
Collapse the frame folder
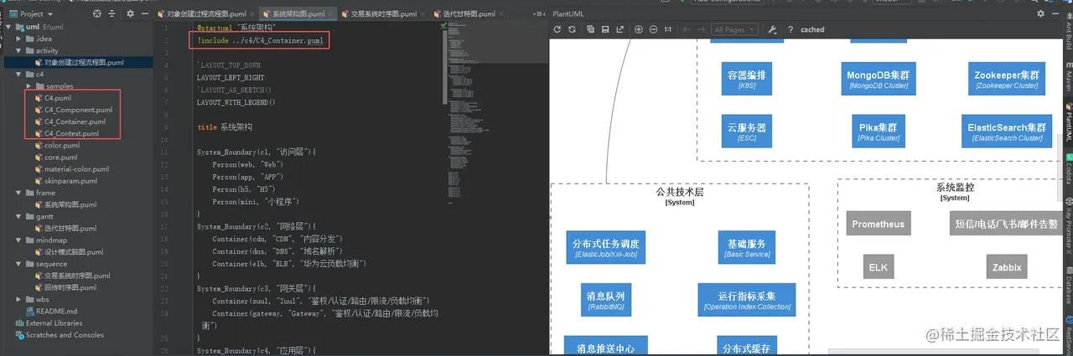pyautogui.click(x=18, y=193)
